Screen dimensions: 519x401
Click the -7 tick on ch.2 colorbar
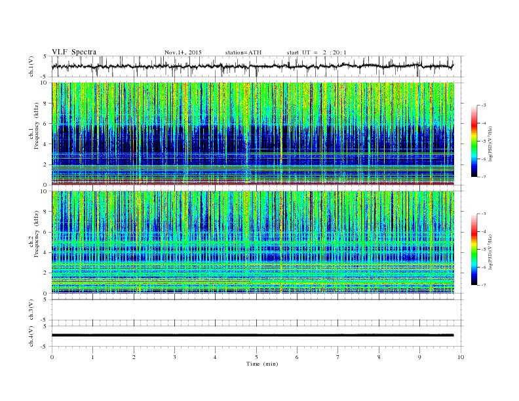[x=483, y=285]
